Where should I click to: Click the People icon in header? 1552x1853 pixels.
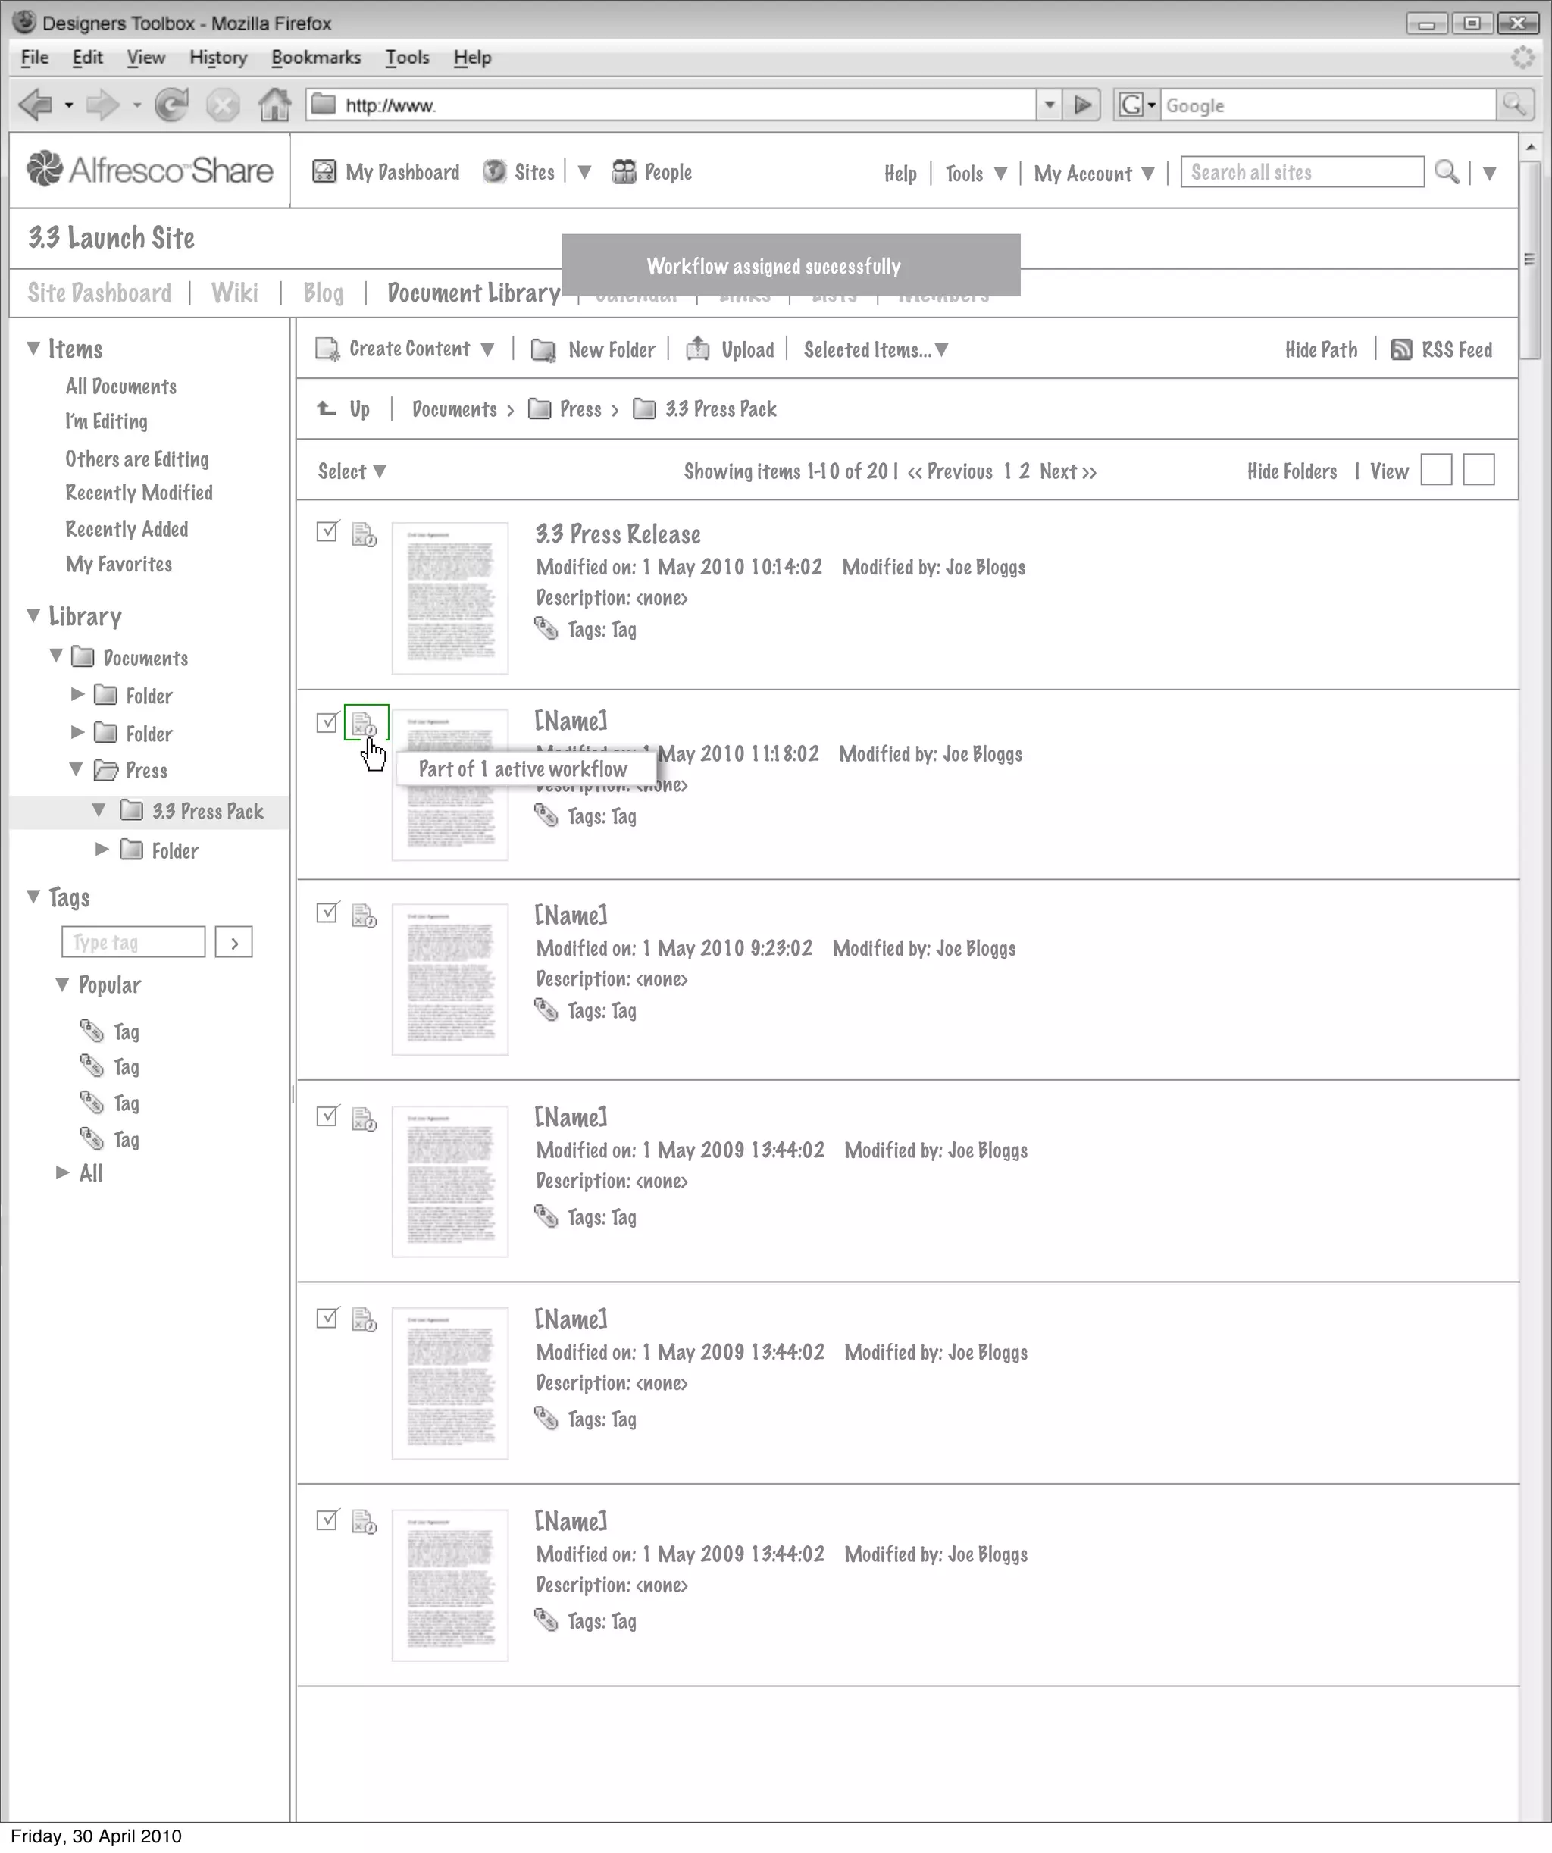click(x=624, y=172)
